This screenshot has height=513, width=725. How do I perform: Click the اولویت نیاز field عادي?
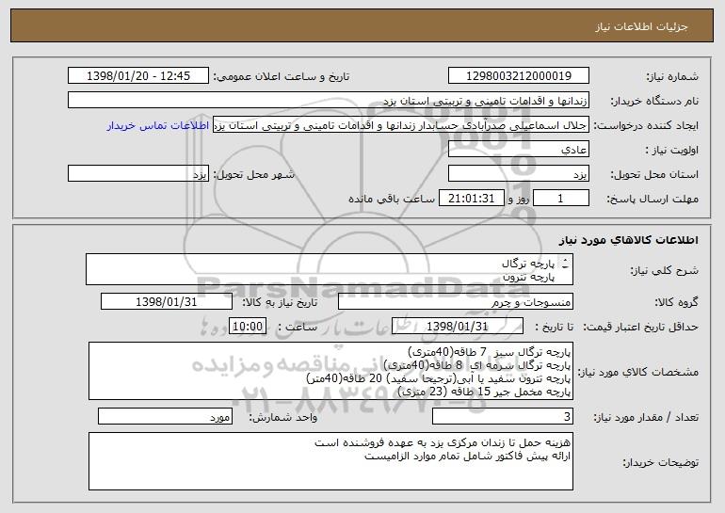pyautogui.click(x=518, y=150)
